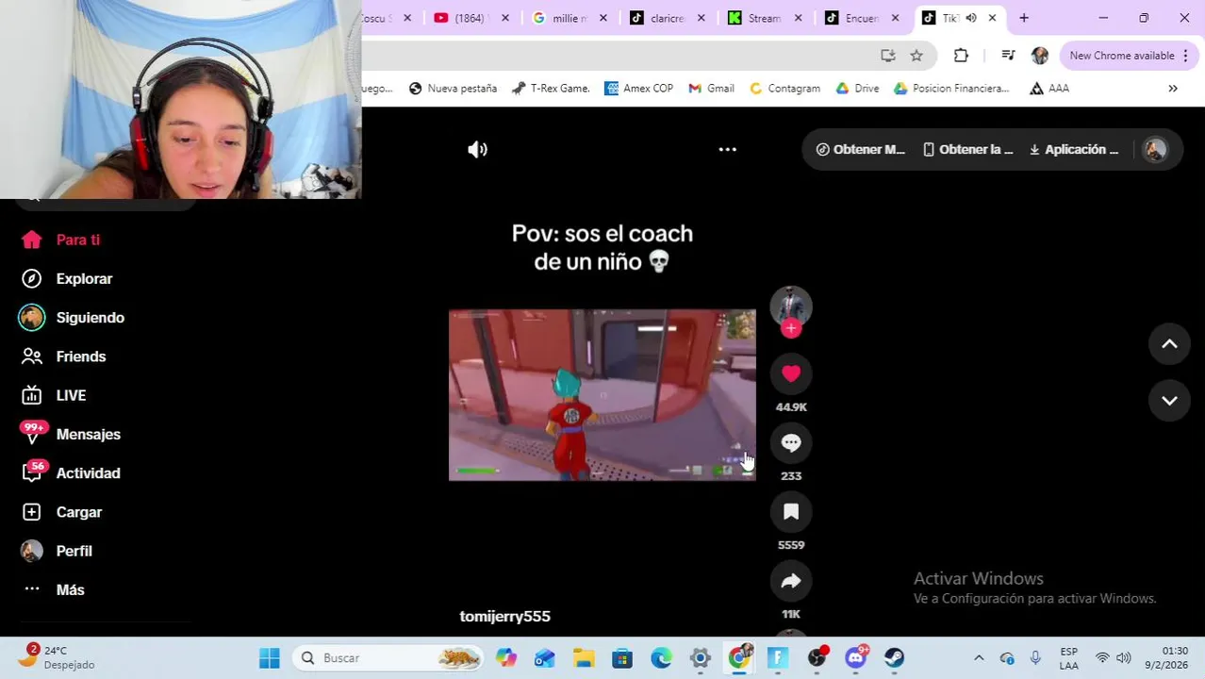This screenshot has width=1205, height=679.
Task: Open the taskbar volume control
Action: [x=1123, y=657]
